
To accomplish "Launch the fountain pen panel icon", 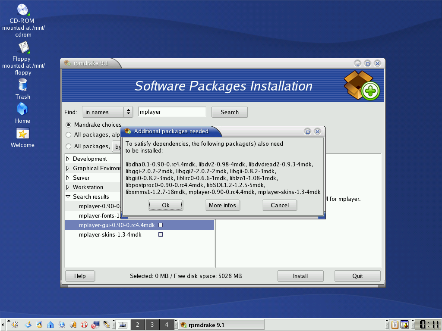I will [x=107, y=325].
